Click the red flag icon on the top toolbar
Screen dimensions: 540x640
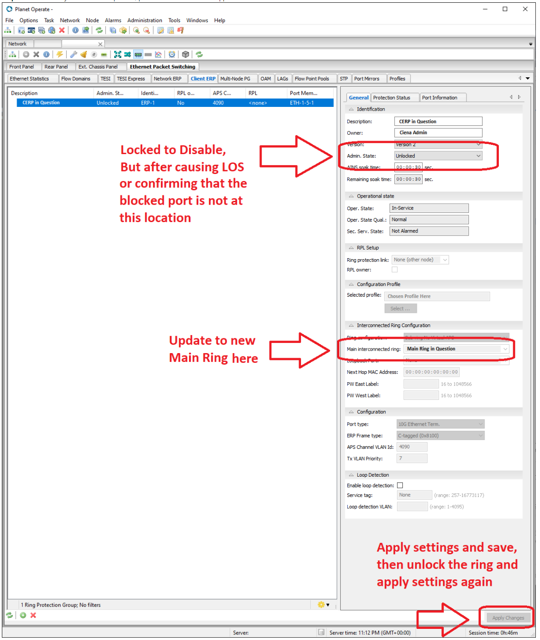[181, 31]
